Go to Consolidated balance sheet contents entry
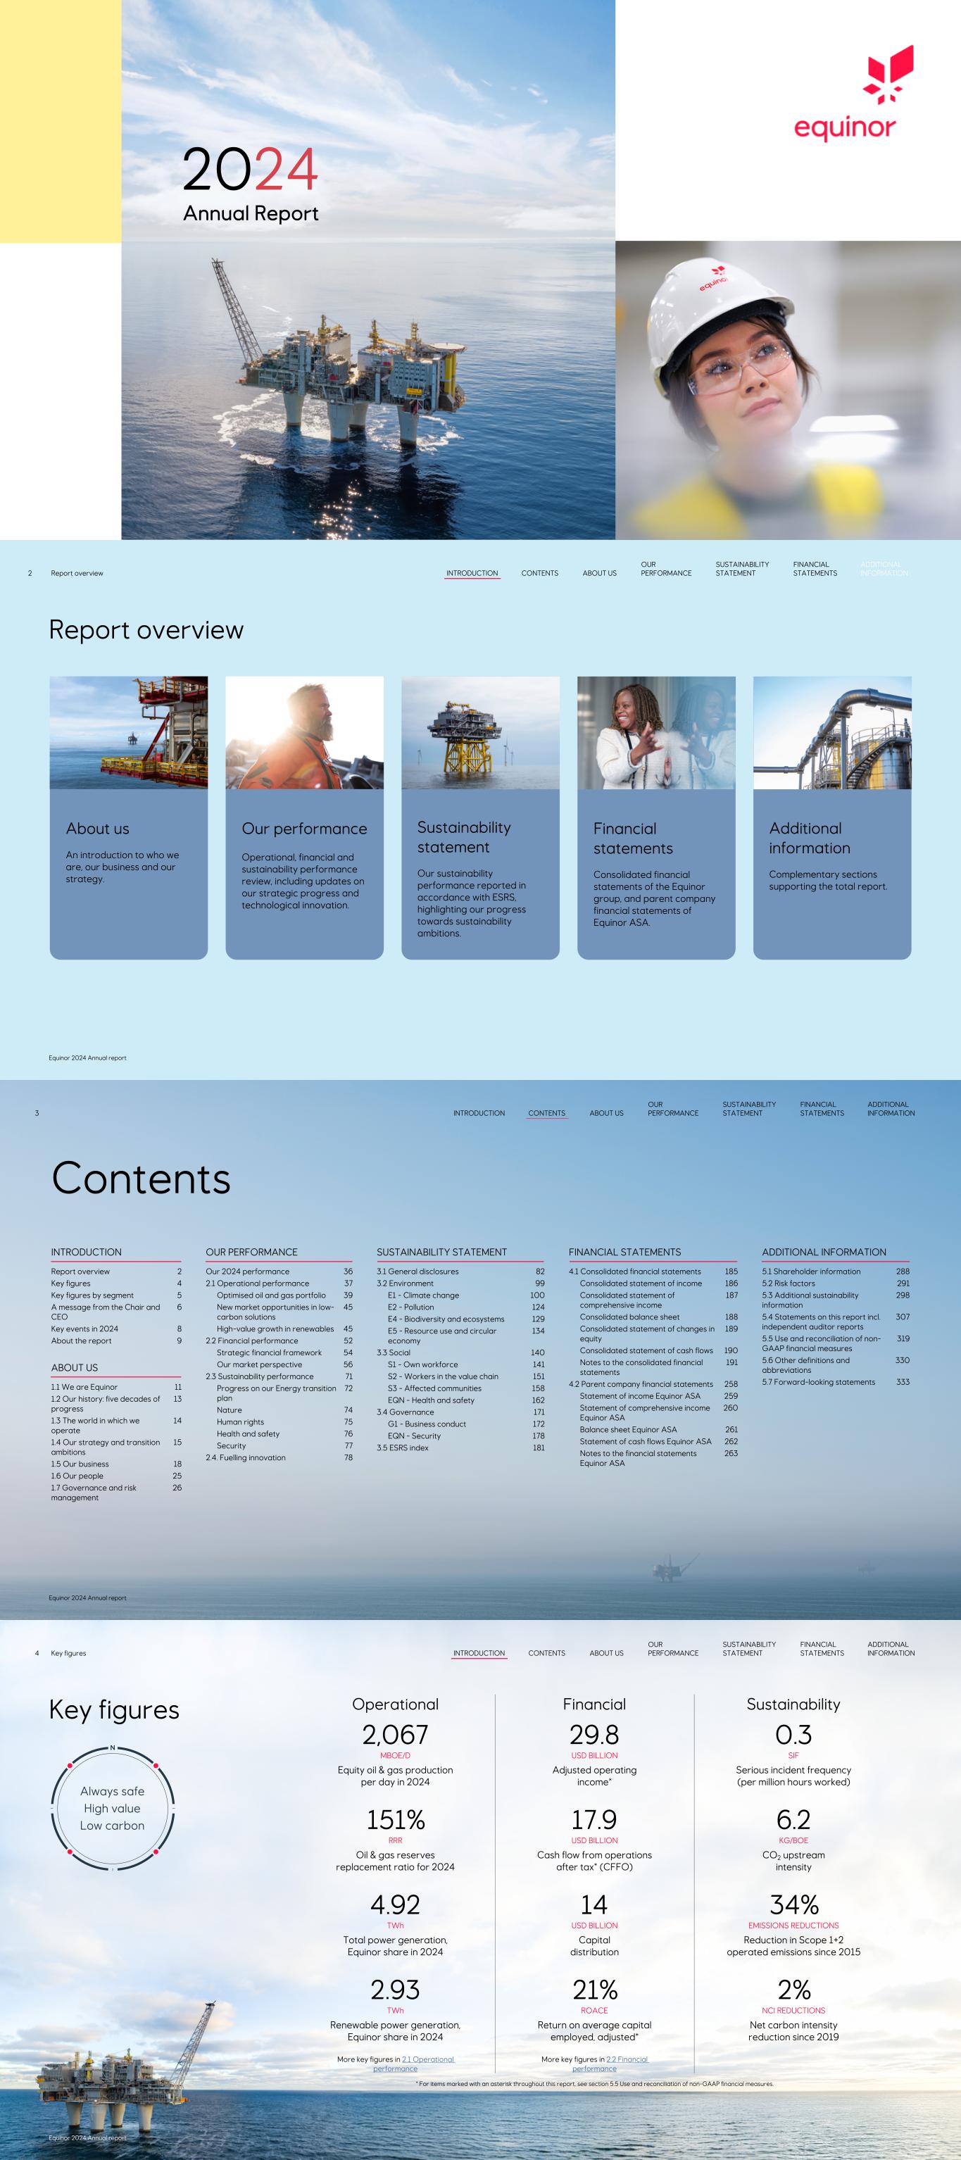Image resolution: width=961 pixels, height=2160 pixels. coord(630,1317)
